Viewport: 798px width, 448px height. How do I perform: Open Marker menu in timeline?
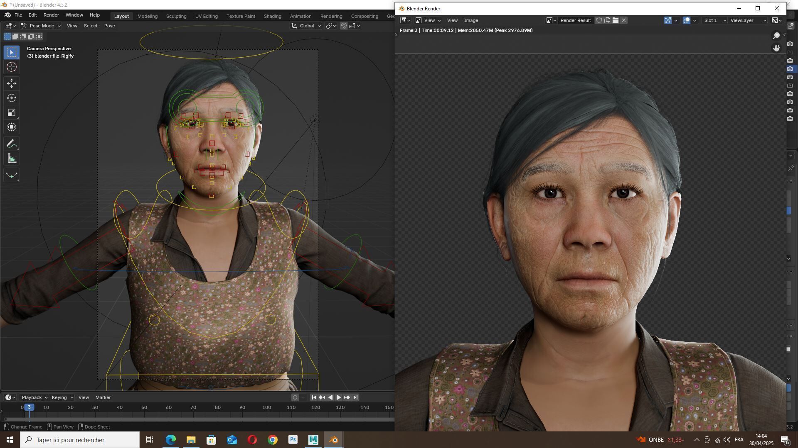[103, 397]
